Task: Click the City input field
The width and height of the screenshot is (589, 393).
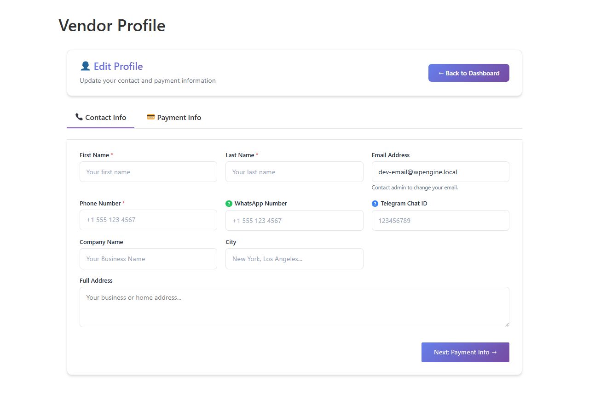Action: tap(294, 259)
